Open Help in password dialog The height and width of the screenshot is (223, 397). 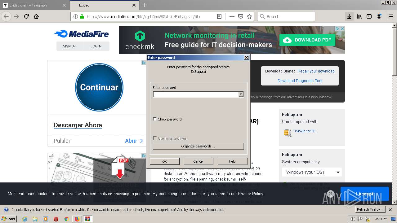(232, 161)
